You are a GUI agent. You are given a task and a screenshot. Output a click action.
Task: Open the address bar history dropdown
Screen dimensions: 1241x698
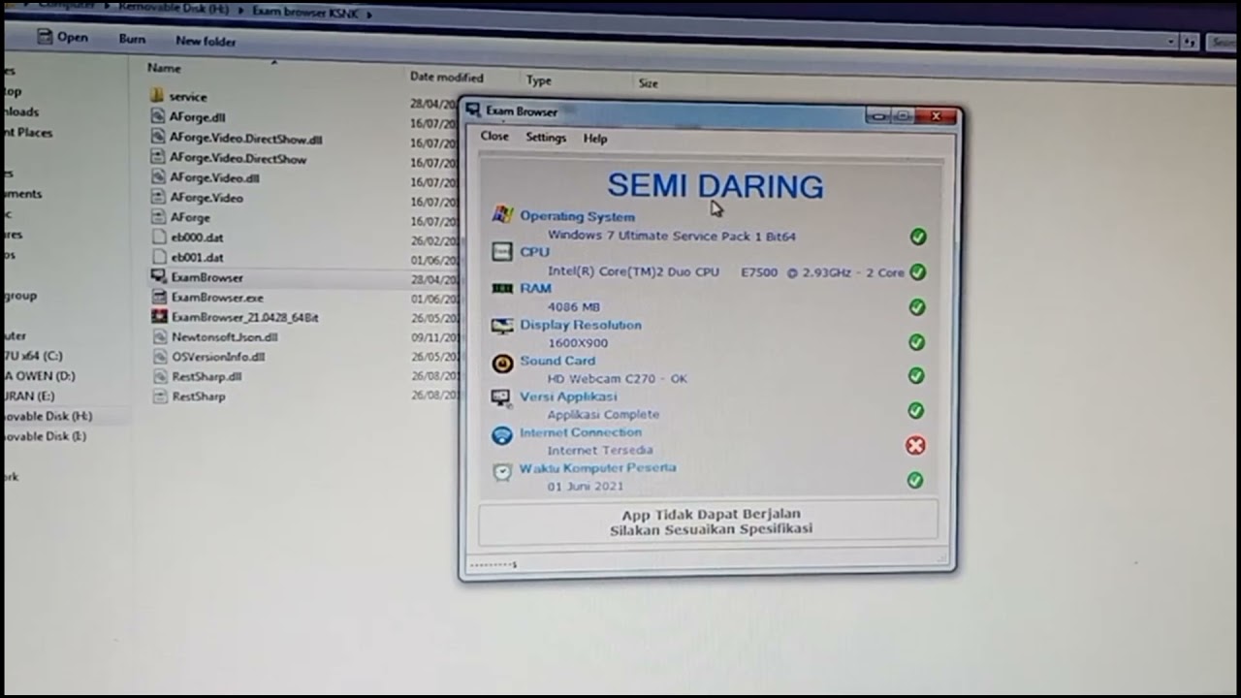1171,41
